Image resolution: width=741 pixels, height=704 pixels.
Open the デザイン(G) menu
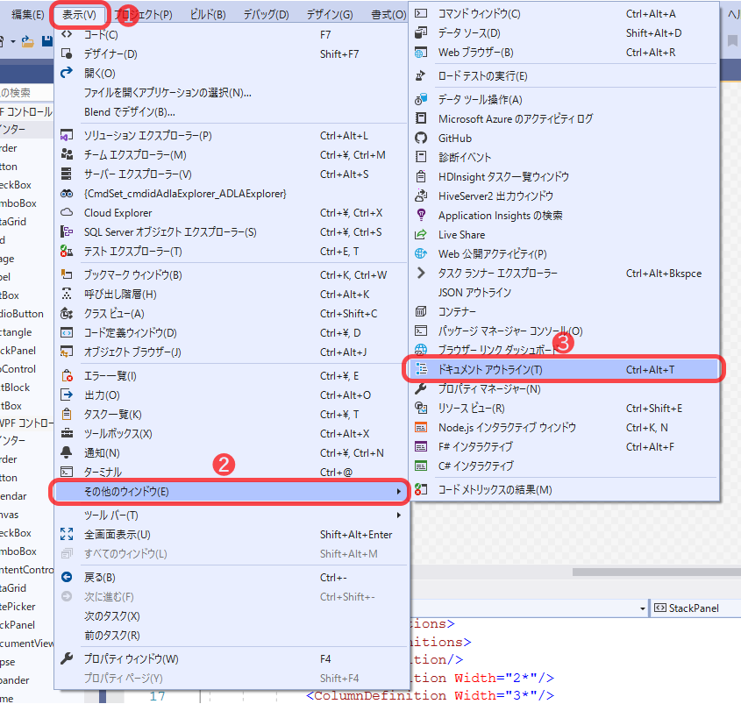(330, 15)
